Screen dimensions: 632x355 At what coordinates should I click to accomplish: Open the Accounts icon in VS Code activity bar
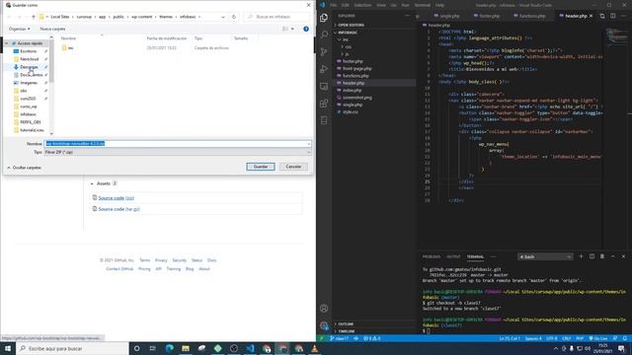click(x=324, y=309)
